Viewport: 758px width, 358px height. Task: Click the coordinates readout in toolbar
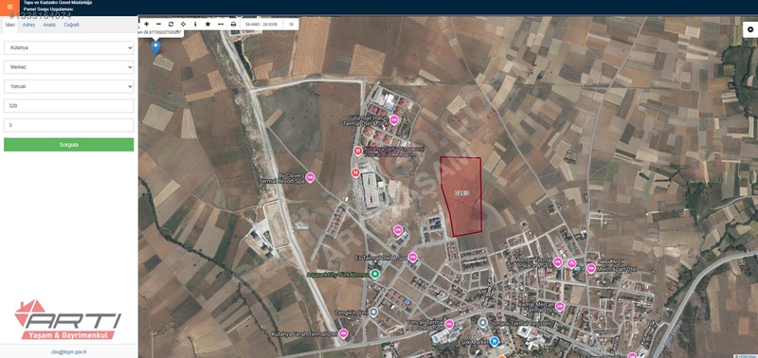262,24
